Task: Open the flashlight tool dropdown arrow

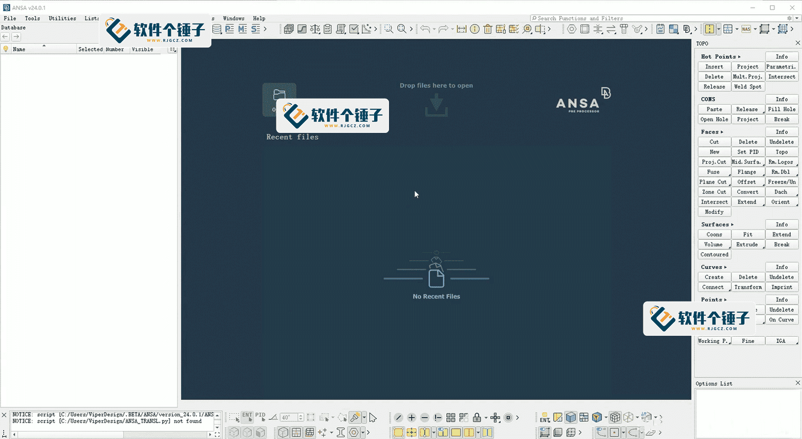Action: [364, 418]
